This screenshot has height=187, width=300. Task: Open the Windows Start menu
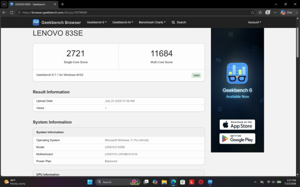coord(89,182)
